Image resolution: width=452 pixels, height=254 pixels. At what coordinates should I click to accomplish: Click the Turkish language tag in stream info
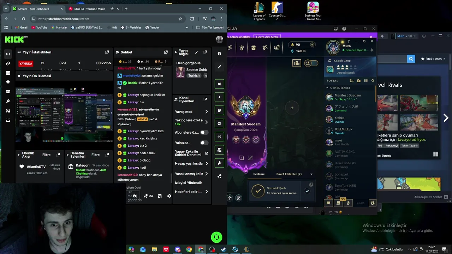pos(194,75)
